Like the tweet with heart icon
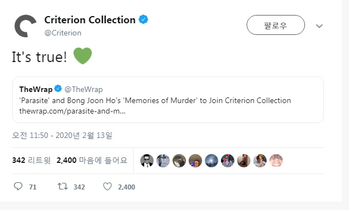 (x=107, y=186)
